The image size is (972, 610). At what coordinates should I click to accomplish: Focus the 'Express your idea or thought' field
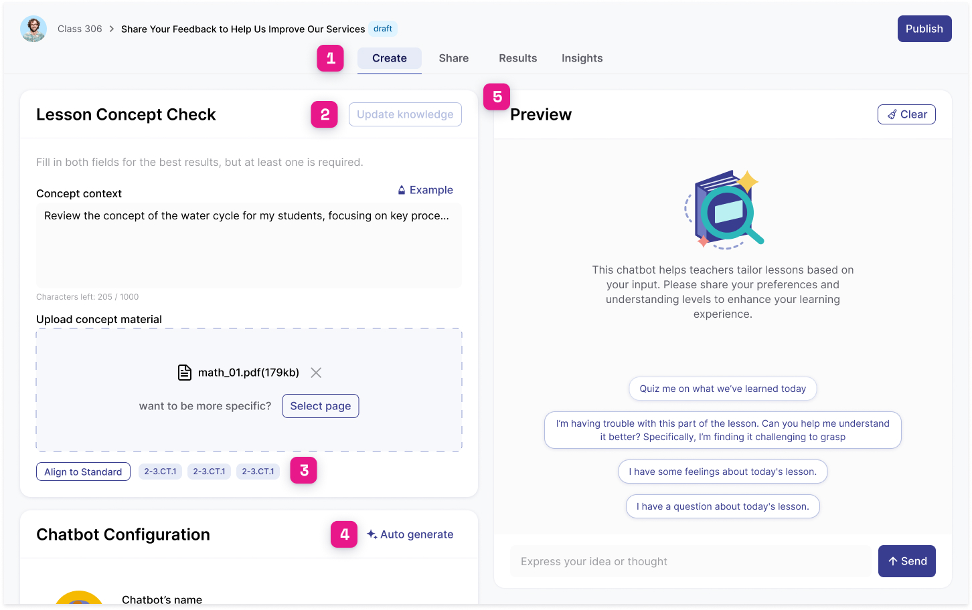click(690, 561)
